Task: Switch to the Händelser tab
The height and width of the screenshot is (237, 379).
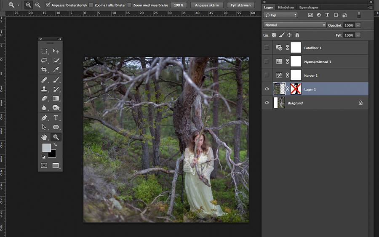Action: 286,8
